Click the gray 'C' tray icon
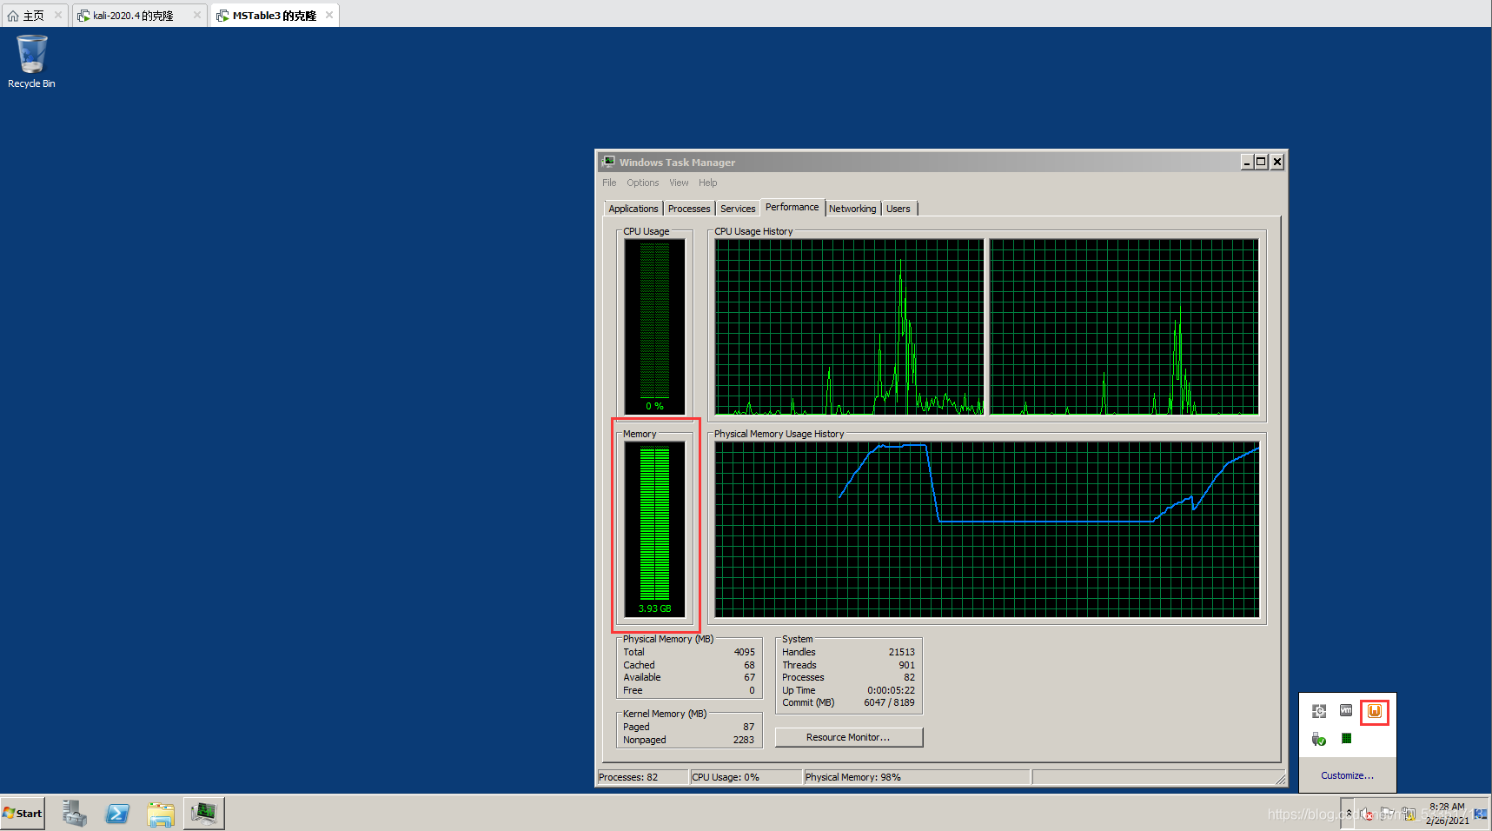Image resolution: width=1492 pixels, height=831 pixels. click(1319, 711)
